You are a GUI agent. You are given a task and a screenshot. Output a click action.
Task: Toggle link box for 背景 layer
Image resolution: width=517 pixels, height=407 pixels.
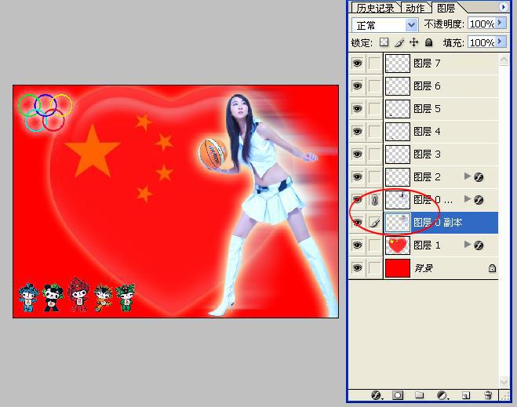coord(374,268)
